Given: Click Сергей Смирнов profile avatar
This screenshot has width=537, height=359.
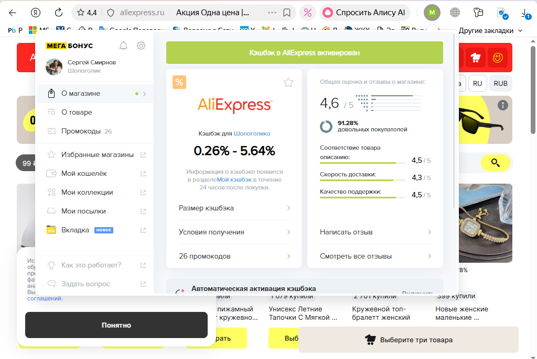Looking at the screenshot, I should pos(54,66).
